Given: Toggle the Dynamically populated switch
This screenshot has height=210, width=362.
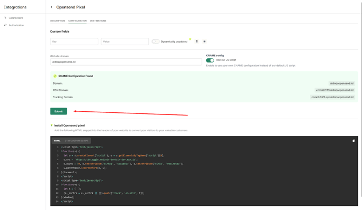Looking at the screenshot, I should 155,41.
